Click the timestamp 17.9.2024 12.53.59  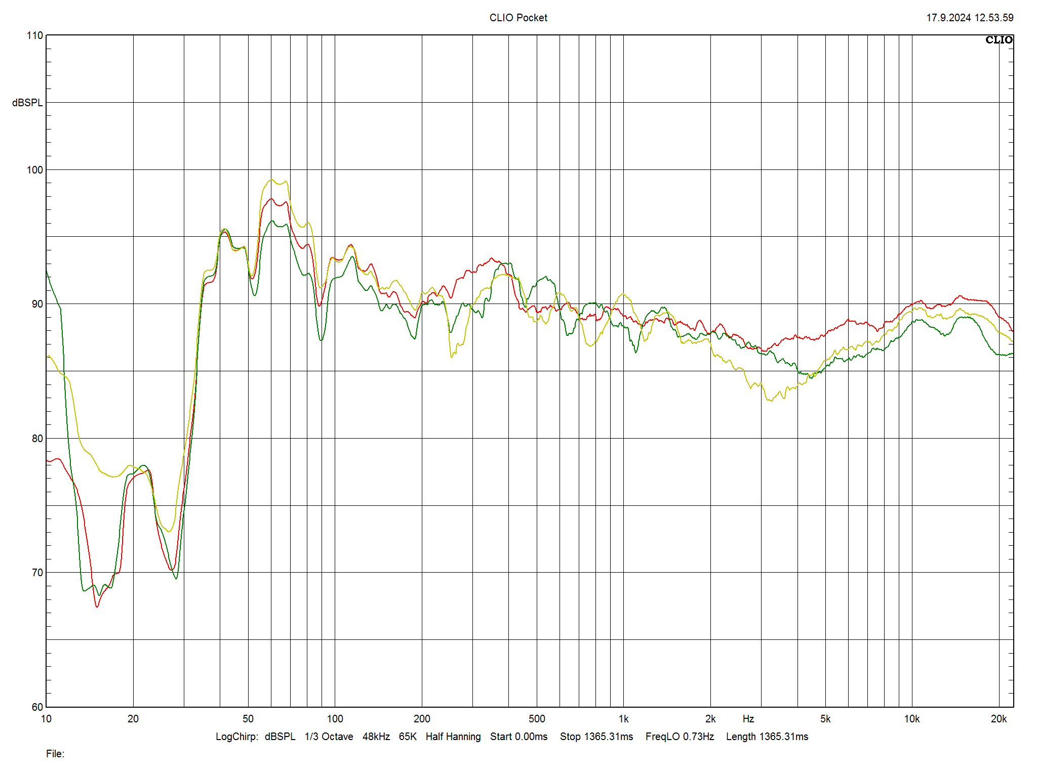click(x=970, y=18)
